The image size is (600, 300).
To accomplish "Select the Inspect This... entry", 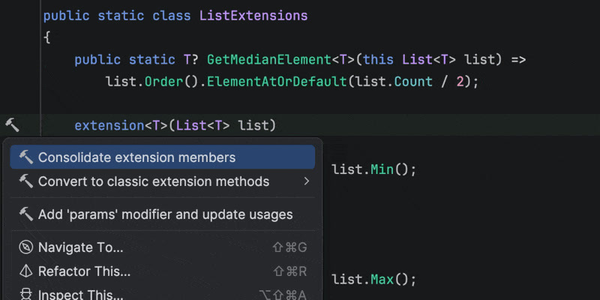I will pos(80,295).
